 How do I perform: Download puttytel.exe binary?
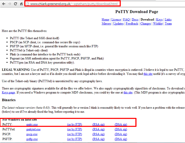coord(33,129)
